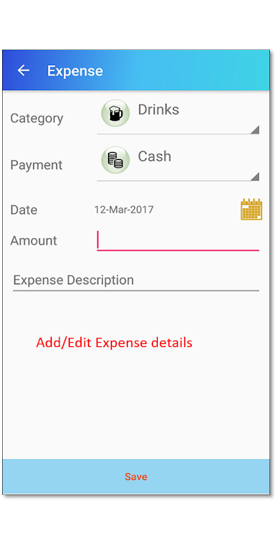Open the calendar date picker icon

pyautogui.click(x=251, y=210)
